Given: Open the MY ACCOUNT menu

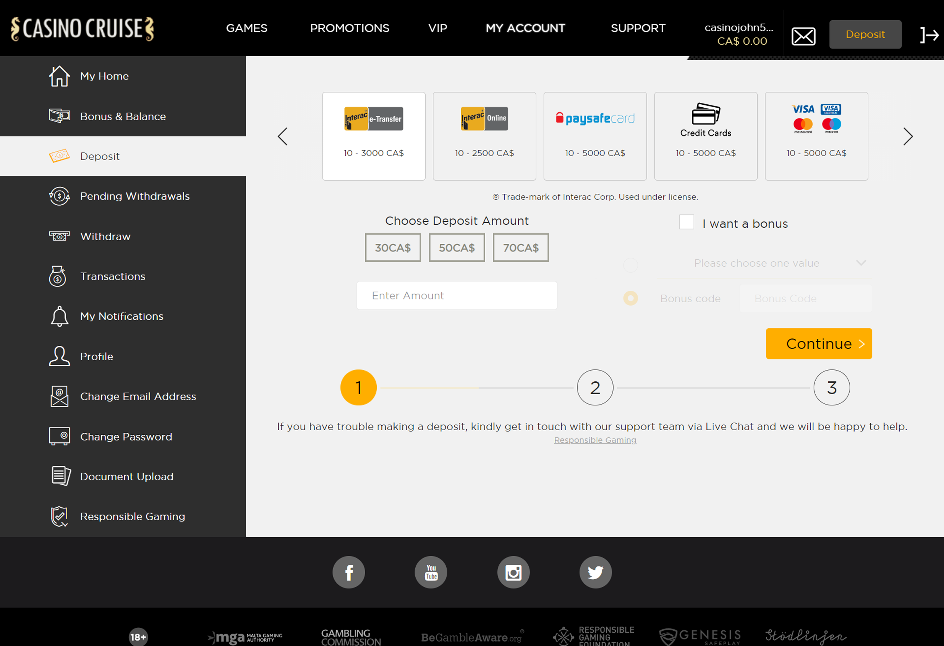Looking at the screenshot, I should (525, 28).
